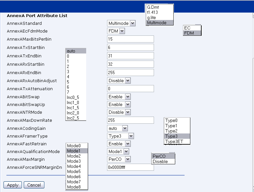Open the AnnexAStandard Multimode dropdown
Viewport: 254px width, 192px height.
pyautogui.click(x=121, y=23)
